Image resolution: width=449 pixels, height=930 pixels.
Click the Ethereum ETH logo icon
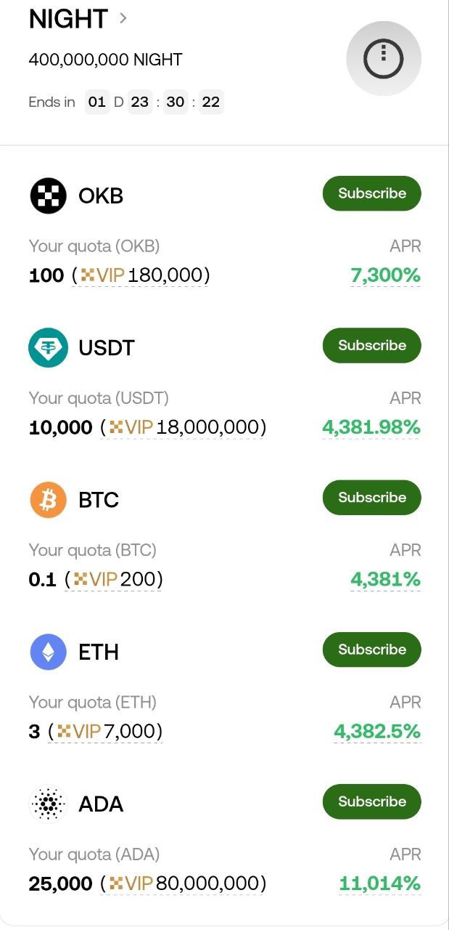48,652
